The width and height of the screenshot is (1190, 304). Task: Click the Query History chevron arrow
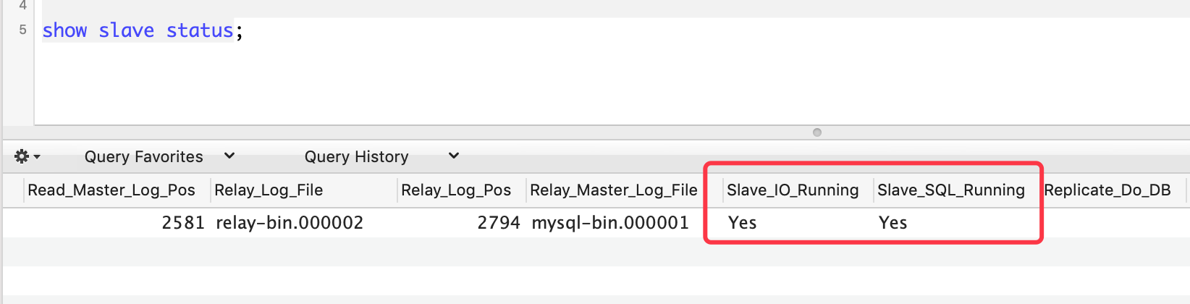(x=454, y=156)
